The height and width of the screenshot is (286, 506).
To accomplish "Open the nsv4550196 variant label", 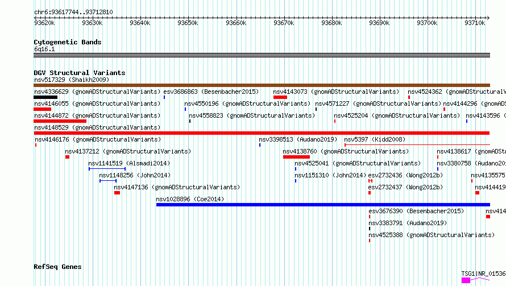I will [247, 103].
